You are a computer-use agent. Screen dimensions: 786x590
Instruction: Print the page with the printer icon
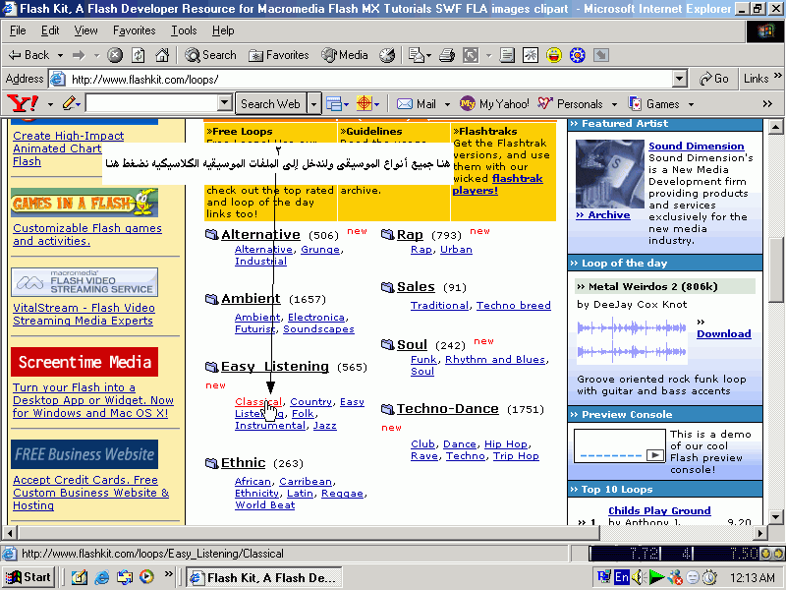click(x=446, y=55)
